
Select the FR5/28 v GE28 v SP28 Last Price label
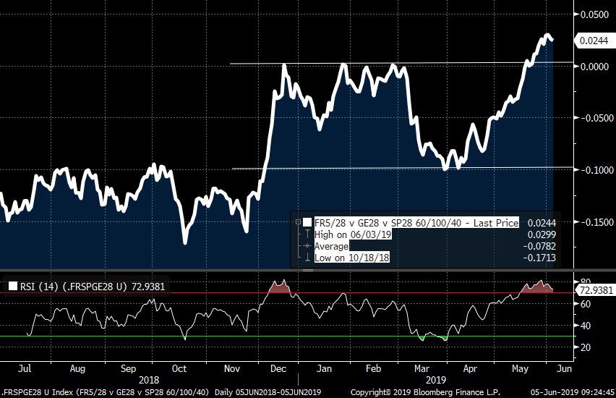click(416, 223)
